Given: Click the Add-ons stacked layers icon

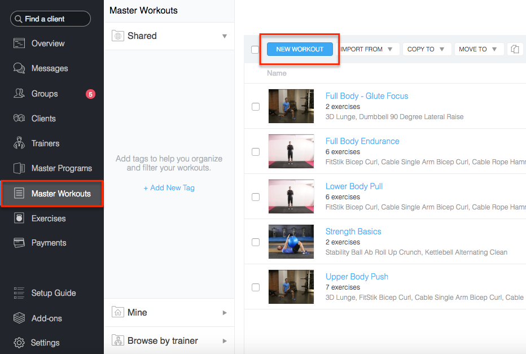Looking at the screenshot, I should point(19,318).
